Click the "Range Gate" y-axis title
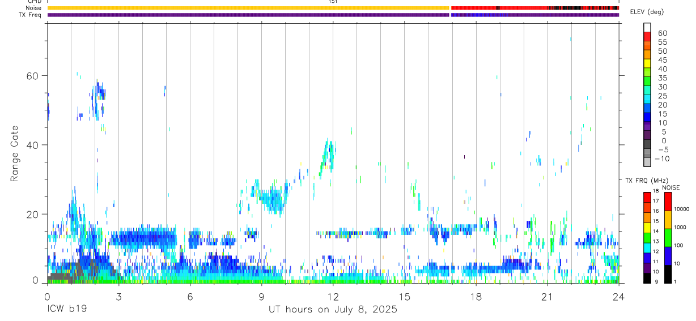 pos(14,154)
